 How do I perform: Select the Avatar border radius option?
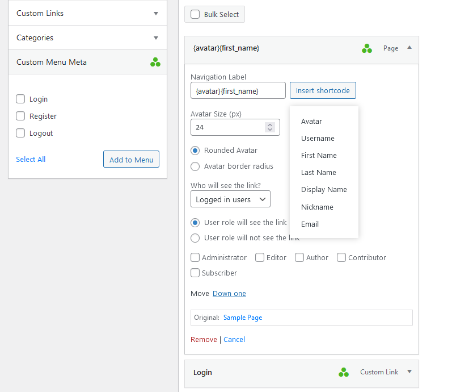coord(195,166)
